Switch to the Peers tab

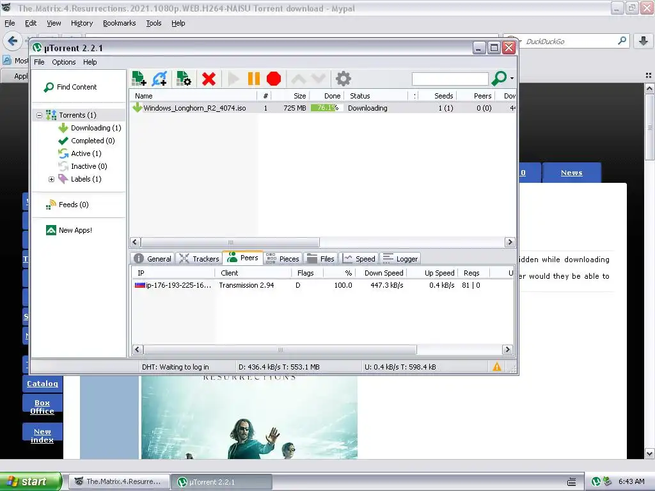243,258
